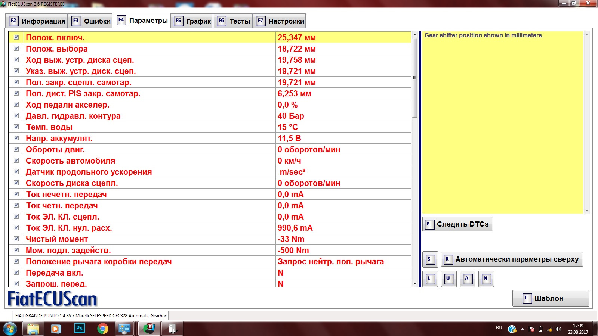Click the F7 key icon
The image size is (598, 336).
(261, 21)
